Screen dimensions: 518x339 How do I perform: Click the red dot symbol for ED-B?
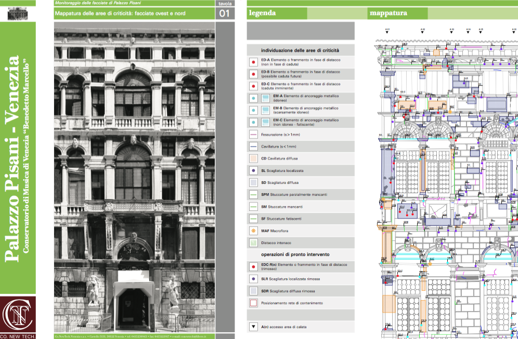(x=253, y=74)
